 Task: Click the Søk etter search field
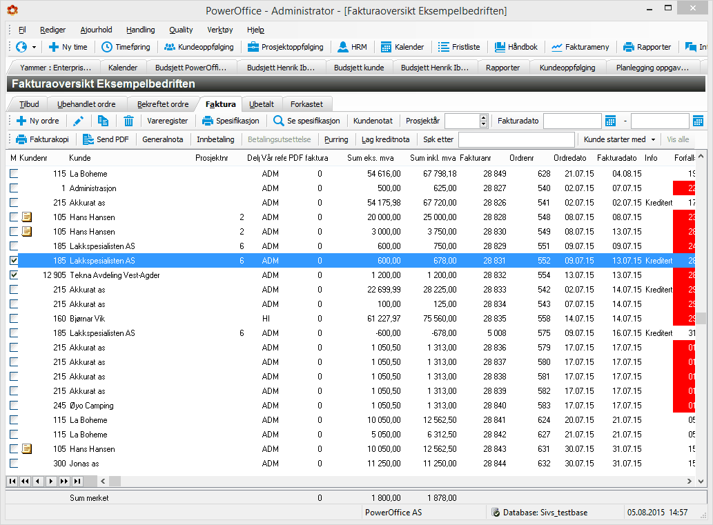[516, 139]
